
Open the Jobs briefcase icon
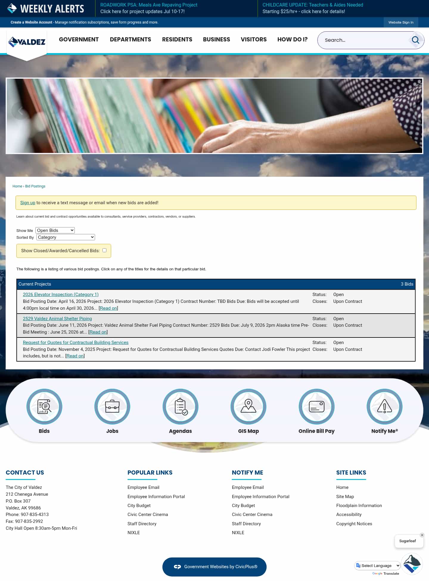(x=112, y=406)
